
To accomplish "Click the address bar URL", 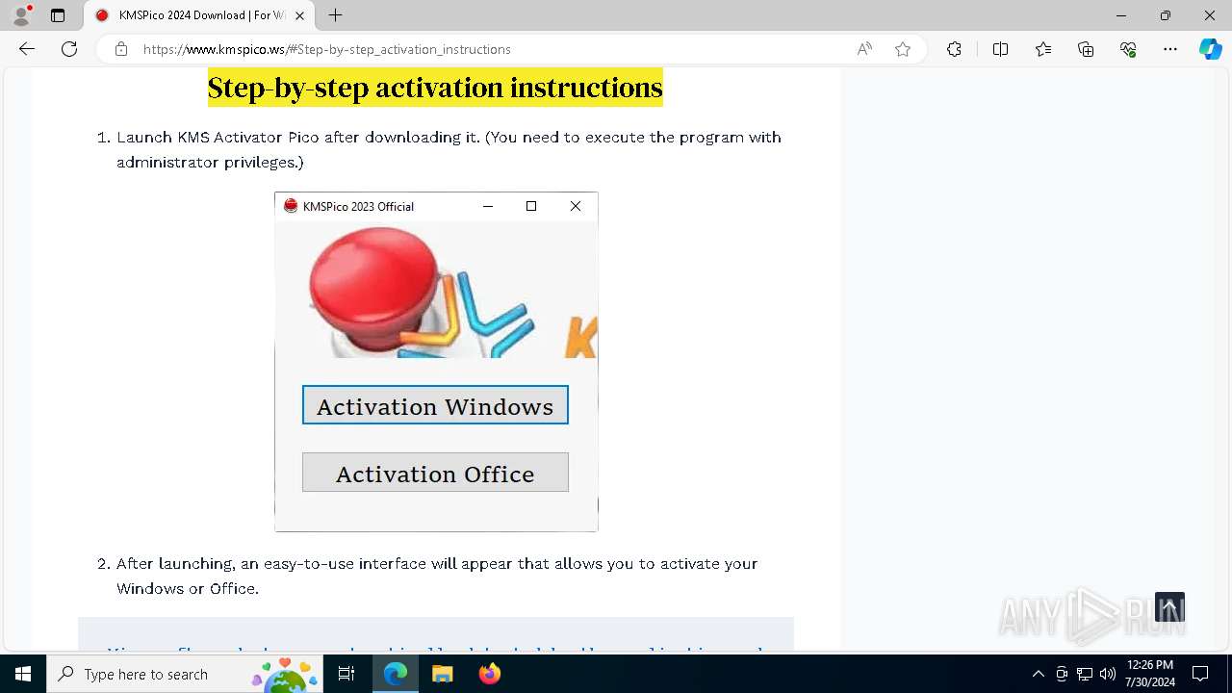I will pos(327,49).
